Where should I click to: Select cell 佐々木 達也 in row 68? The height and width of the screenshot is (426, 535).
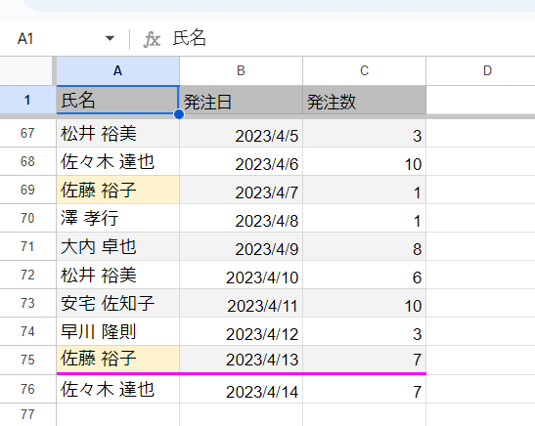(x=117, y=161)
